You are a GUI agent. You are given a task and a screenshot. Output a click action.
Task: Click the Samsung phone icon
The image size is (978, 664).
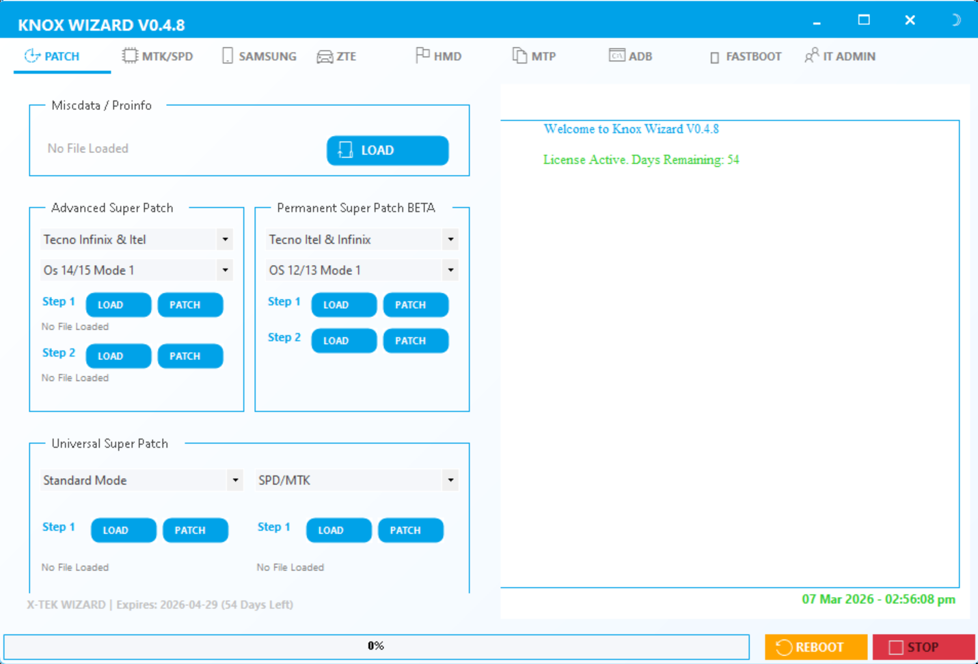coord(228,56)
